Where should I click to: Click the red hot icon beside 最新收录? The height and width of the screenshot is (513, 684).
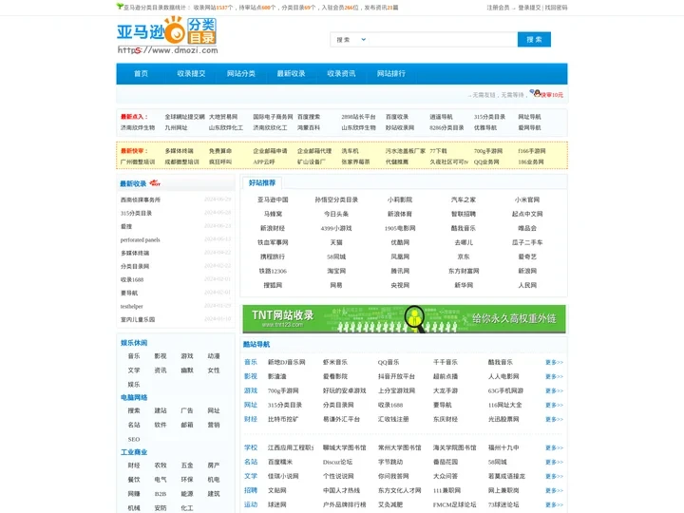155,183
